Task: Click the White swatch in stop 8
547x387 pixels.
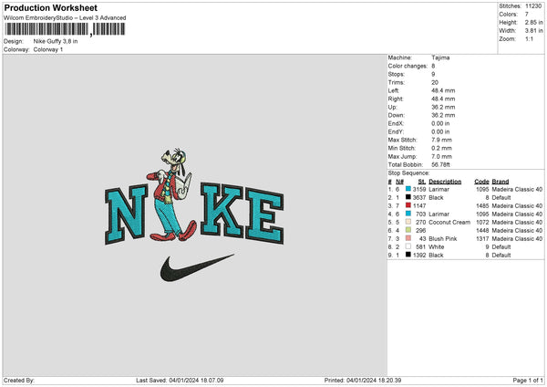Action: (408, 246)
